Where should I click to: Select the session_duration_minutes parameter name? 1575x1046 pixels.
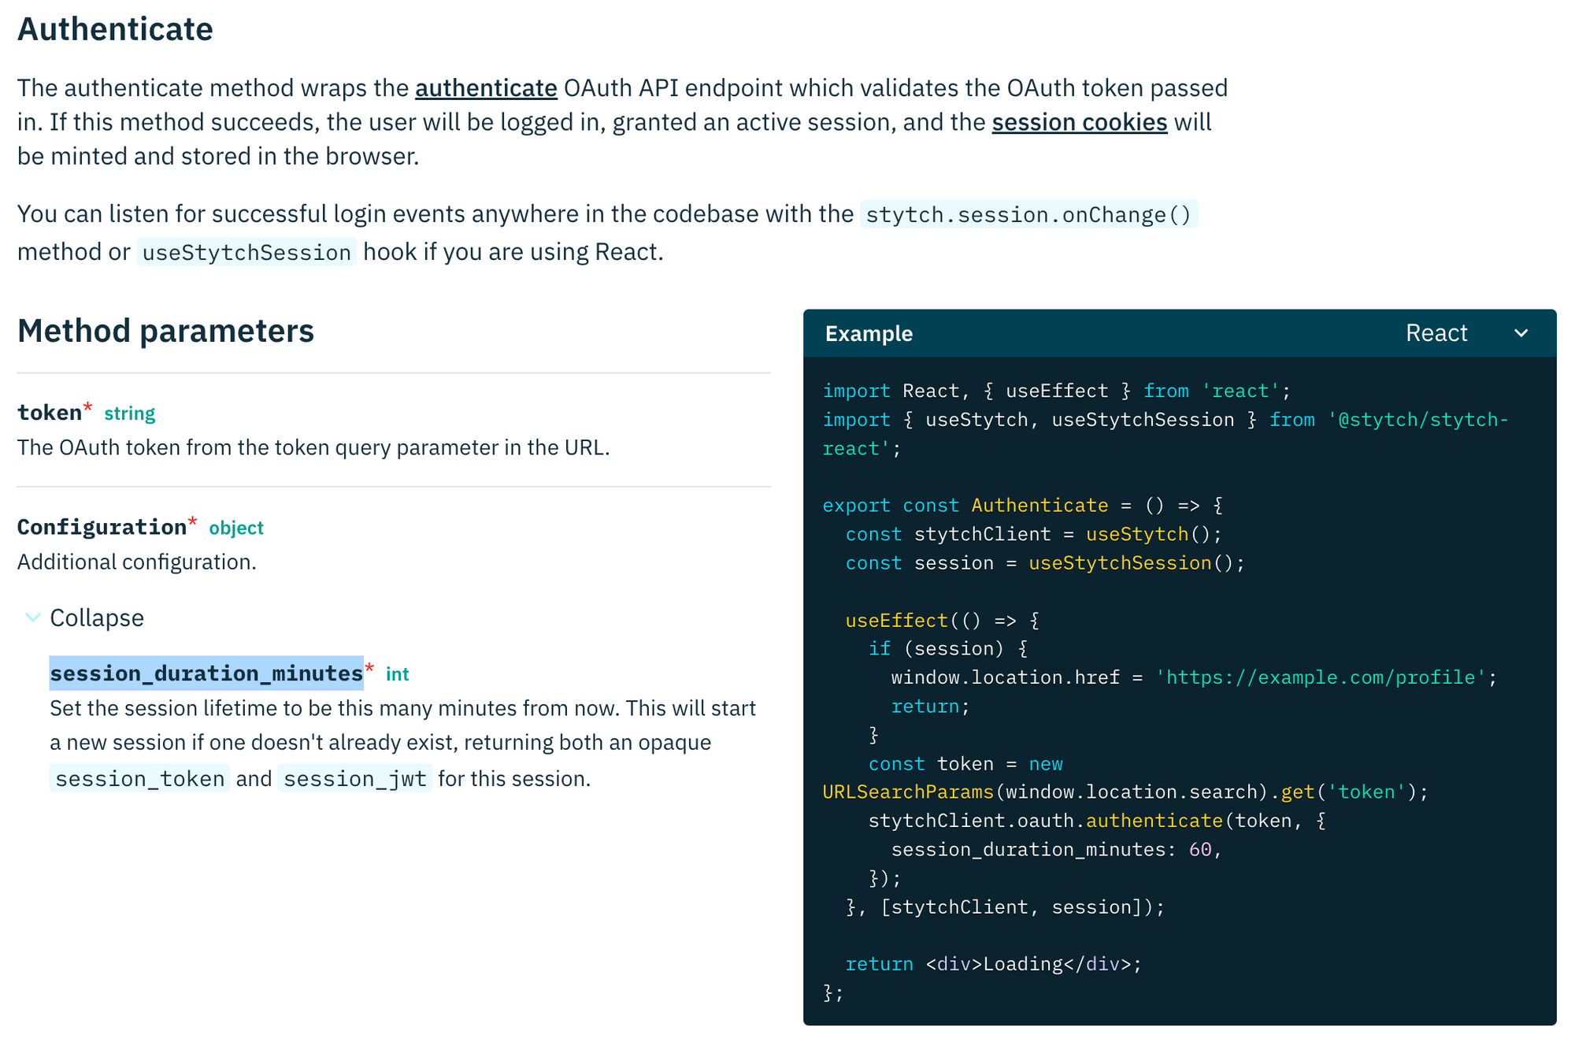(206, 673)
